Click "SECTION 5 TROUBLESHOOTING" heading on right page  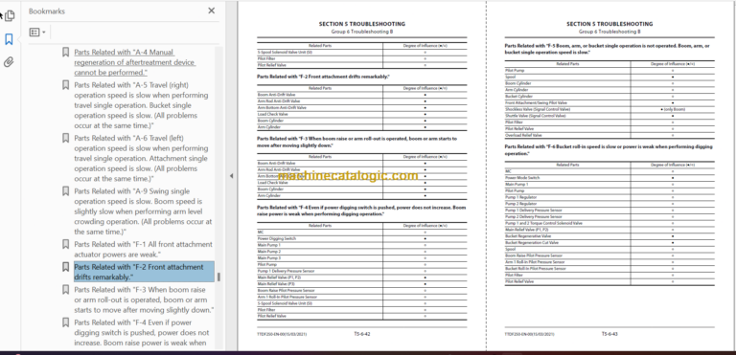click(x=609, y=24)
